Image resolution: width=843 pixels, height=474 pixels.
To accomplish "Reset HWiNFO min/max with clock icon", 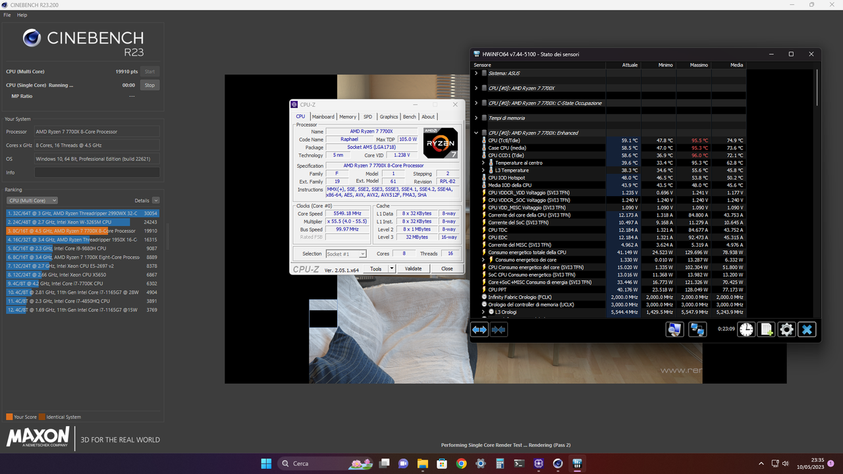I will point(746,330).
